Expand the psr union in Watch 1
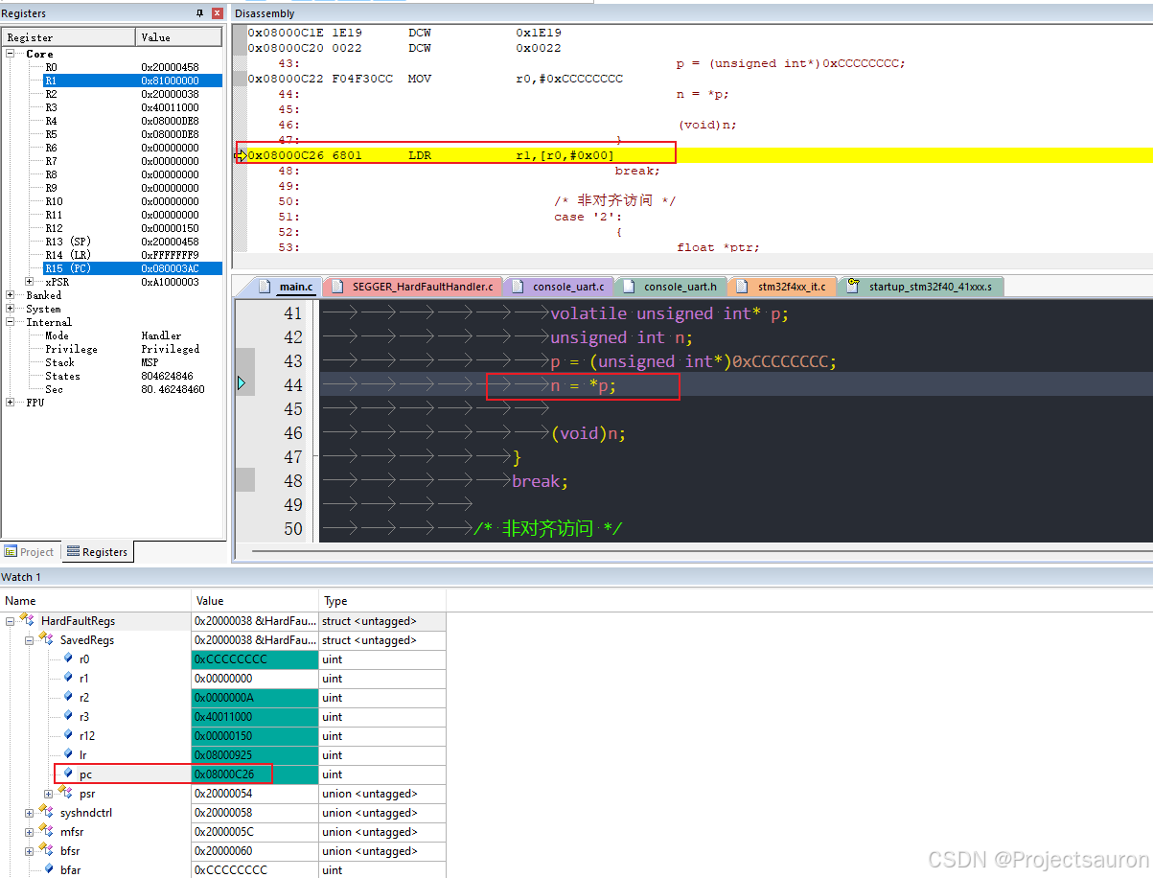This screenshot has width=1153, height=878. (x=49, y=794)
